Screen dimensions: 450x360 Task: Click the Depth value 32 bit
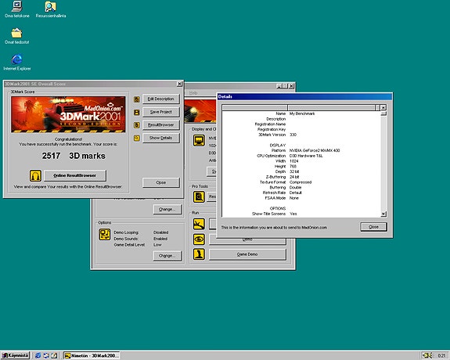294,171
